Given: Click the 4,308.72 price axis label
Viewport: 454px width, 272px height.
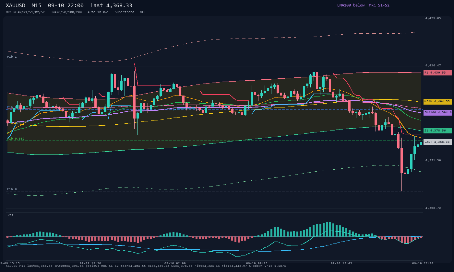Looking at the screenshot, I should 433,208.
